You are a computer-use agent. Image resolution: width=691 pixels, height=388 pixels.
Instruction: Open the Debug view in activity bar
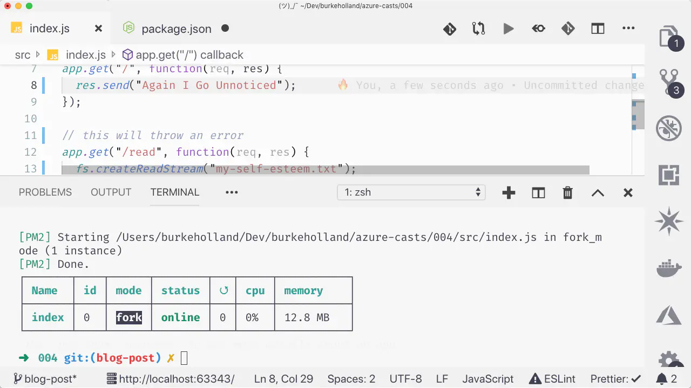tap(668, 128)
